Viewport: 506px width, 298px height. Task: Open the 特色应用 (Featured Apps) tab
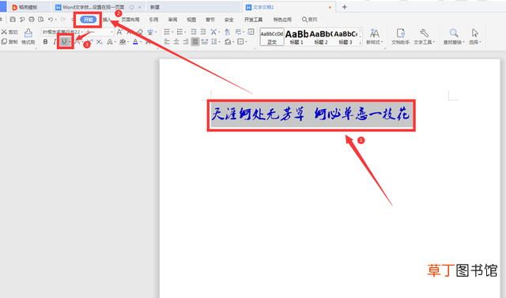282,20
